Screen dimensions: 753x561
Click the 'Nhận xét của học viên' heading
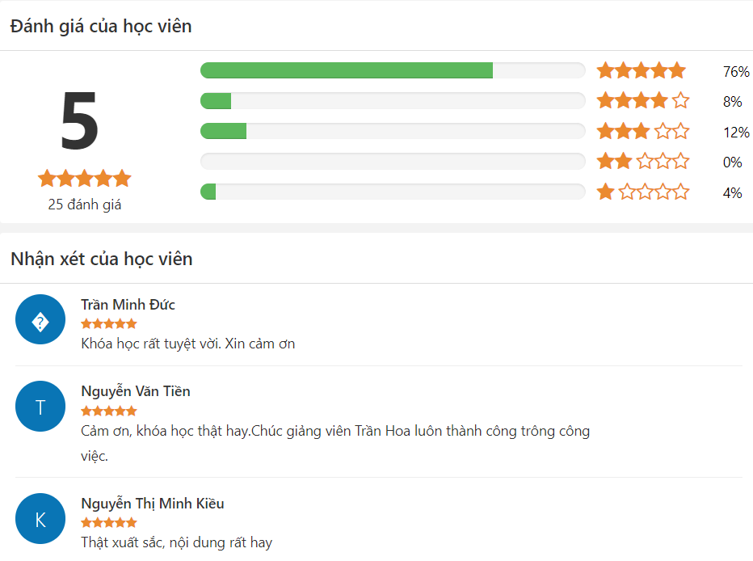(x=102, y=259)
